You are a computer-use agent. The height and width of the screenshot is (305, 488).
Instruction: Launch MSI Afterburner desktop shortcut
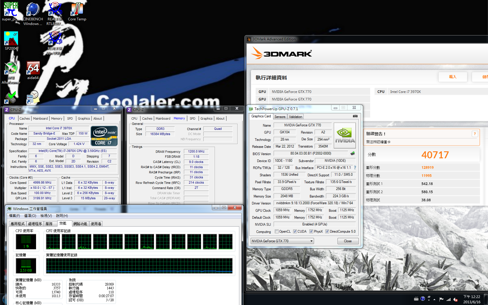[x=11, y=73]
